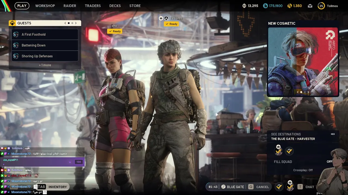Image resolution: width=348 pixels, height=195 pixels.
Task: Click the Ready status badge under 'who'
Action: (x=114, y=31)
